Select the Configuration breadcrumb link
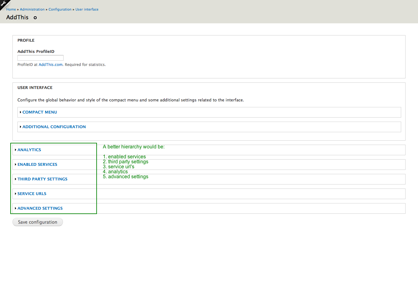418x289 pixels. coord(60,9)
